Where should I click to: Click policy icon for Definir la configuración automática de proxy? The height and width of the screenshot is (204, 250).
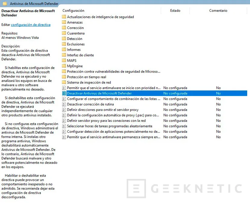(x=64, y=115)
